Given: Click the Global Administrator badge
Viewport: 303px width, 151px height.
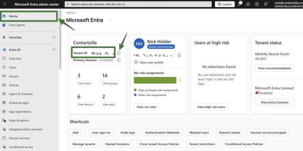Looking at the screenshot, I should 161,47.
